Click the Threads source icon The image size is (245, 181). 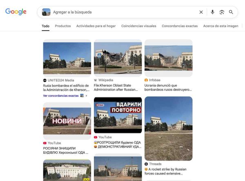coord(146,164)
